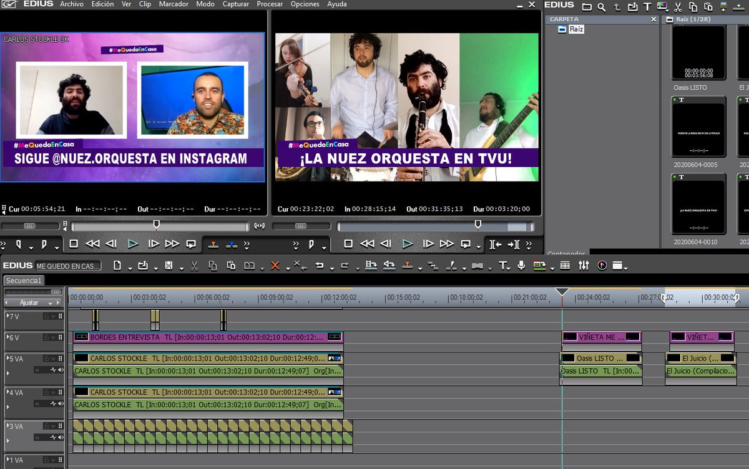The image size is (749, 469).
Task: Open the Archivo menu
Action: (x=72, y=4)
